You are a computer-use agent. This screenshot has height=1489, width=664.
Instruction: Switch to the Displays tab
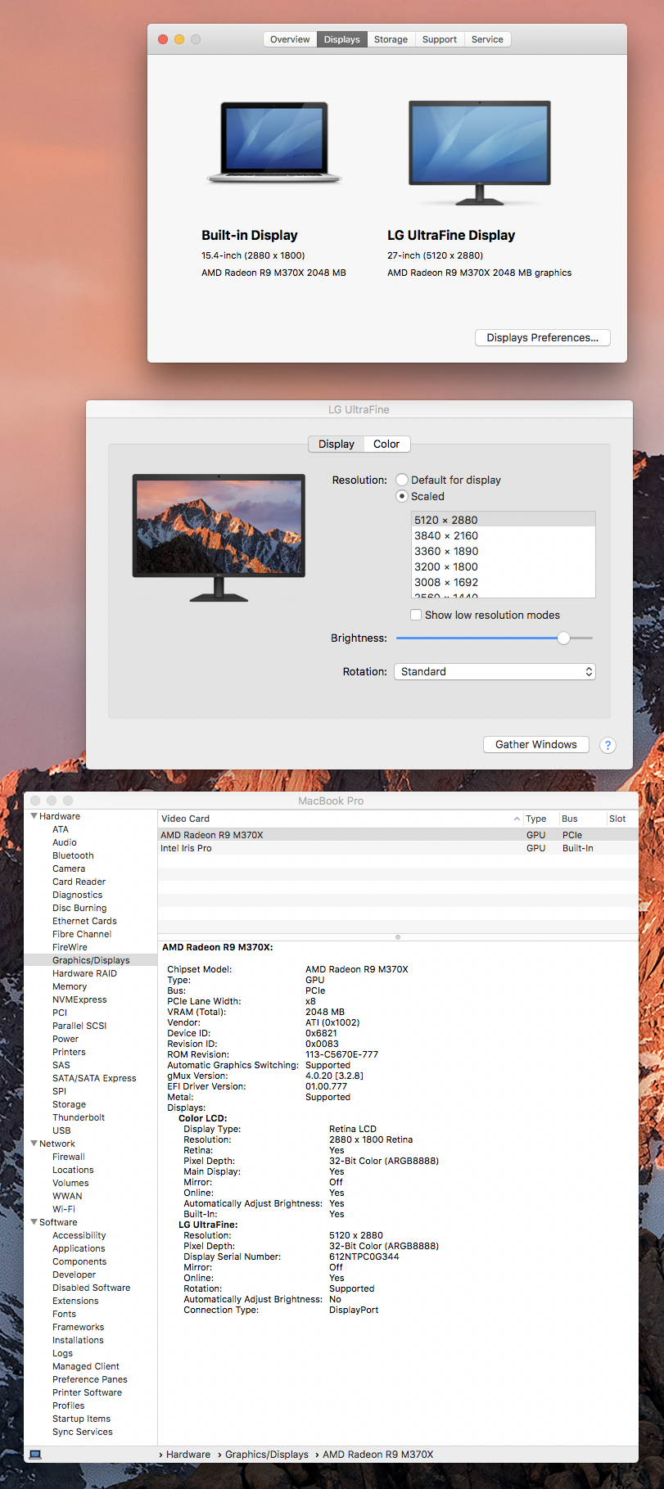tap(341, 39)
